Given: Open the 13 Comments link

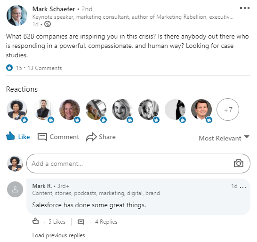Looking at the screenshot, I should (x=45, y=68).
